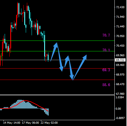Click the last negative MACD histogram bar
Image resolution: width=127 pixels, height=126 pixels.
(48, 112)
